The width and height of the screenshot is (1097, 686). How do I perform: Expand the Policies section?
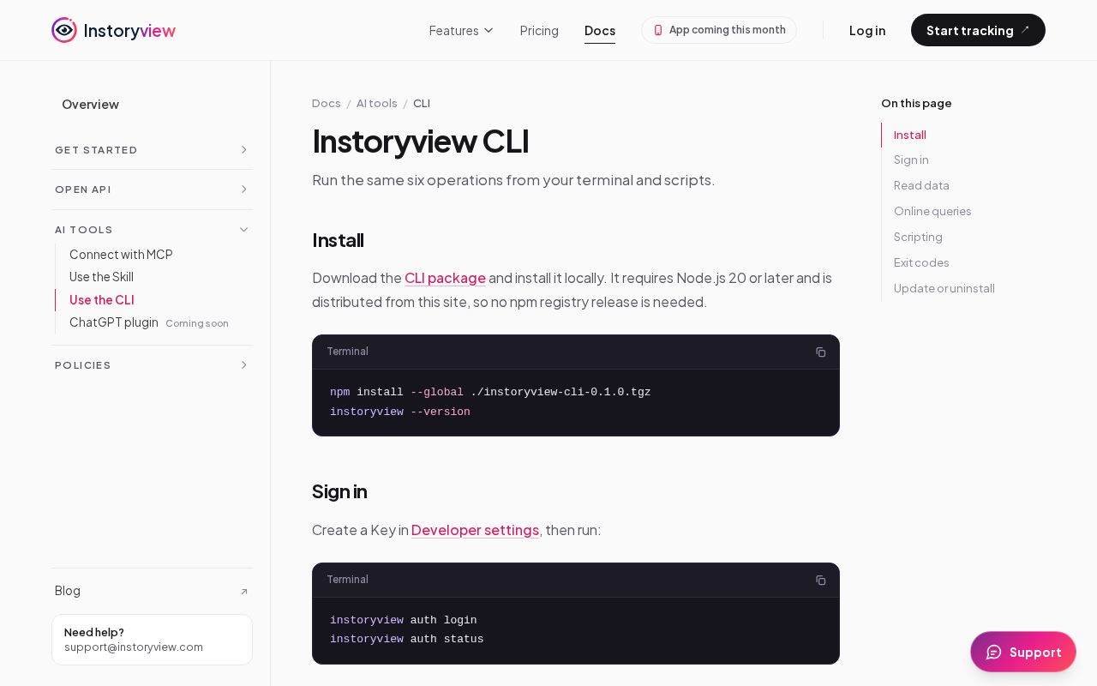pos(152,365)
